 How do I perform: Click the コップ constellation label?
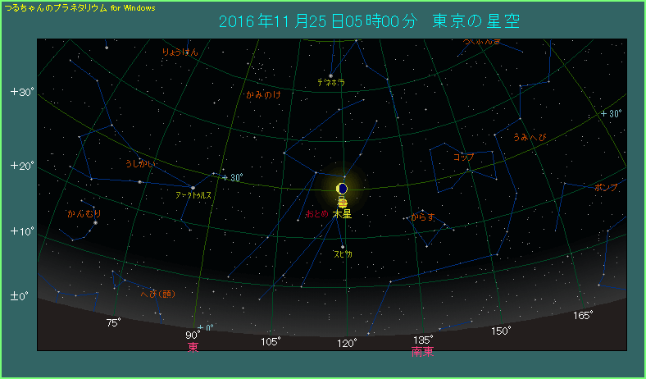point(464,157)
